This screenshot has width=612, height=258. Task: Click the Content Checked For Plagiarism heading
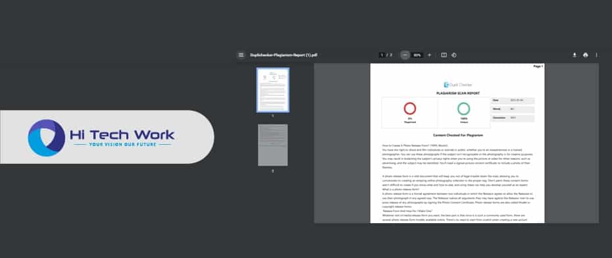[458, 135]
